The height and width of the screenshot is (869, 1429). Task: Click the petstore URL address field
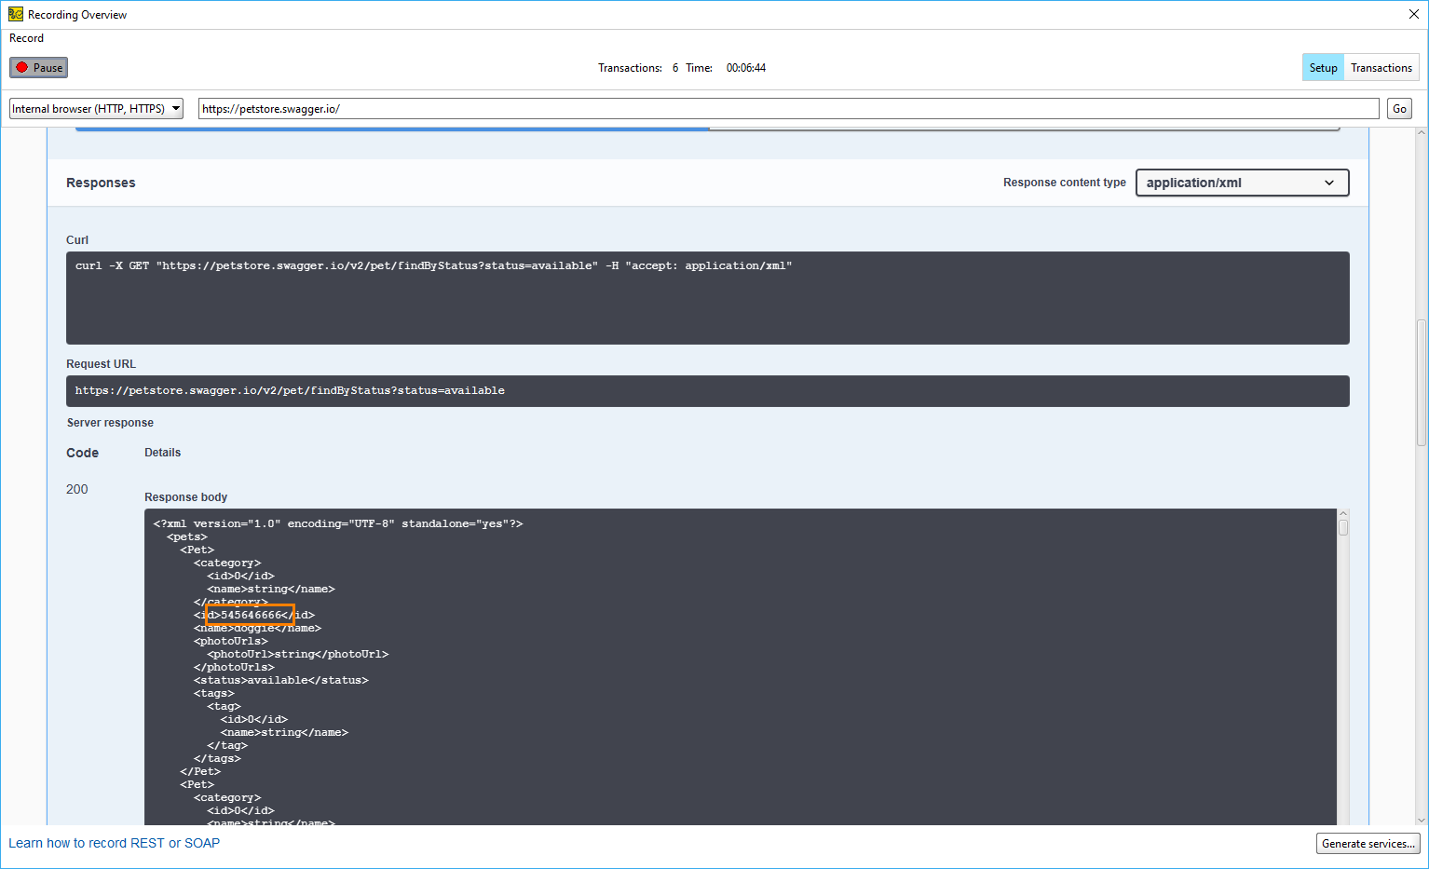787,109
